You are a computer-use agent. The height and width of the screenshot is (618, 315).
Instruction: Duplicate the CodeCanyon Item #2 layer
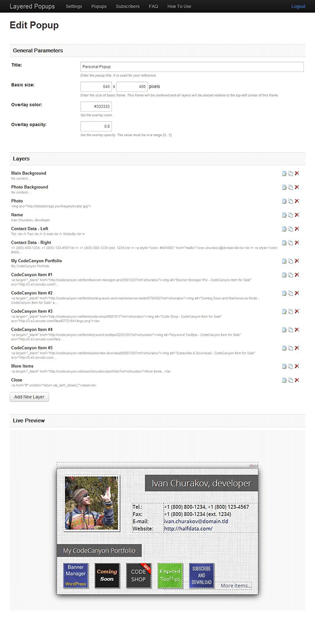point(292,293)
